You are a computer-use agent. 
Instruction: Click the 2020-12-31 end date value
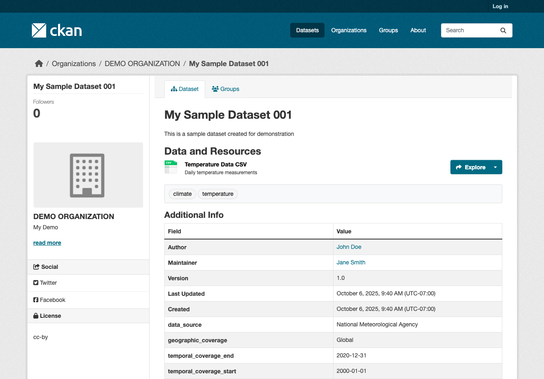(x=351, y=355)
